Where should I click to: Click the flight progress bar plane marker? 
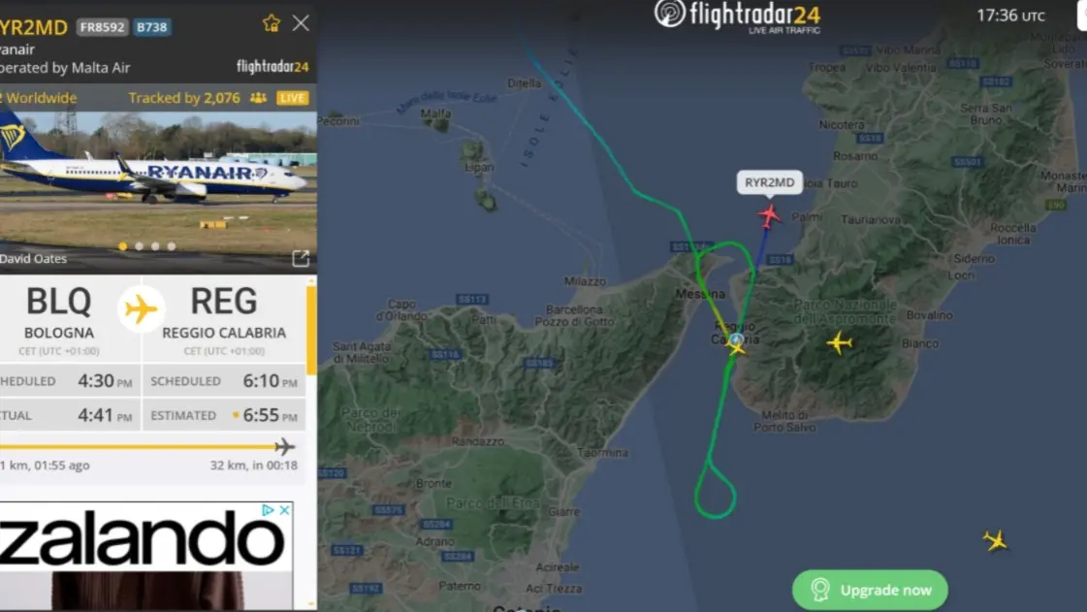(284, 446)
